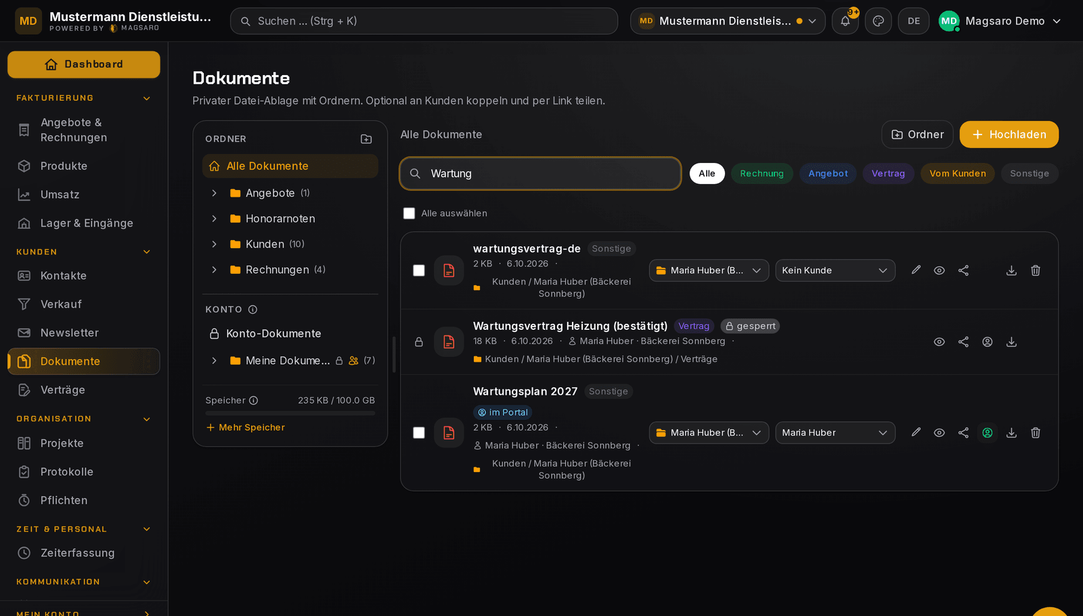
Task: Edit wartungsvertrag-de with the pencil icon
Action: [x=916, y=270]
